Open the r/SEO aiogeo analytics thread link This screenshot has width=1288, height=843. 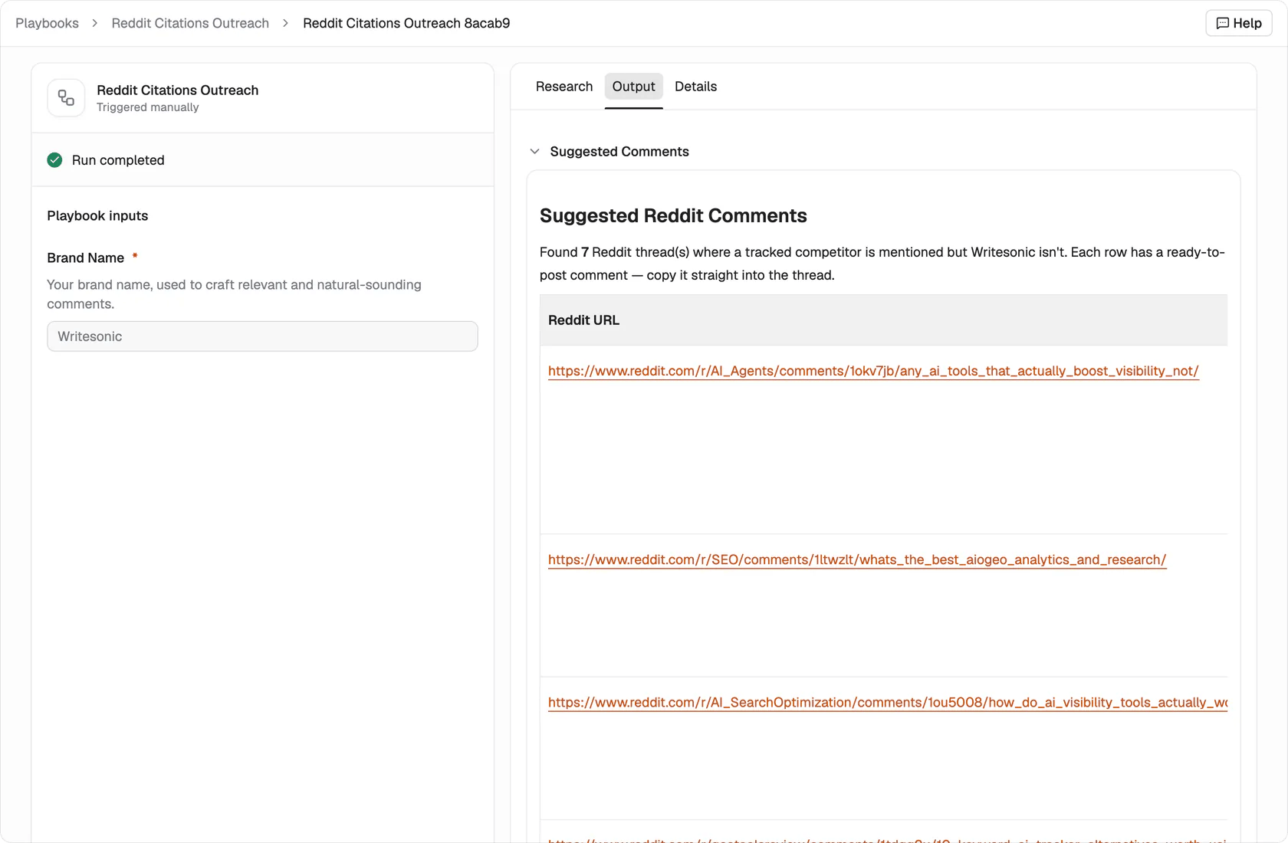(x=857, y=559)
